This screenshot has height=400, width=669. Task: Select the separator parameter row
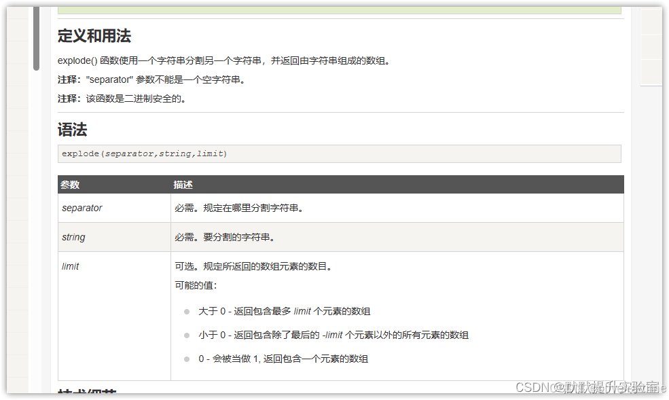[x=82, y=208]
